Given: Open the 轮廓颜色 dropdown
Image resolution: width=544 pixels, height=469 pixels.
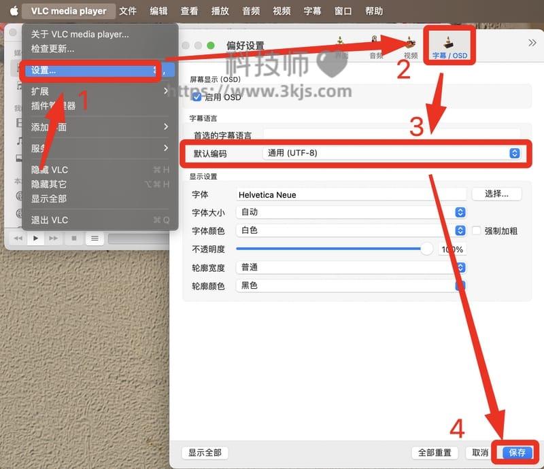Looking at the screenshot, I should coord(351,286).
